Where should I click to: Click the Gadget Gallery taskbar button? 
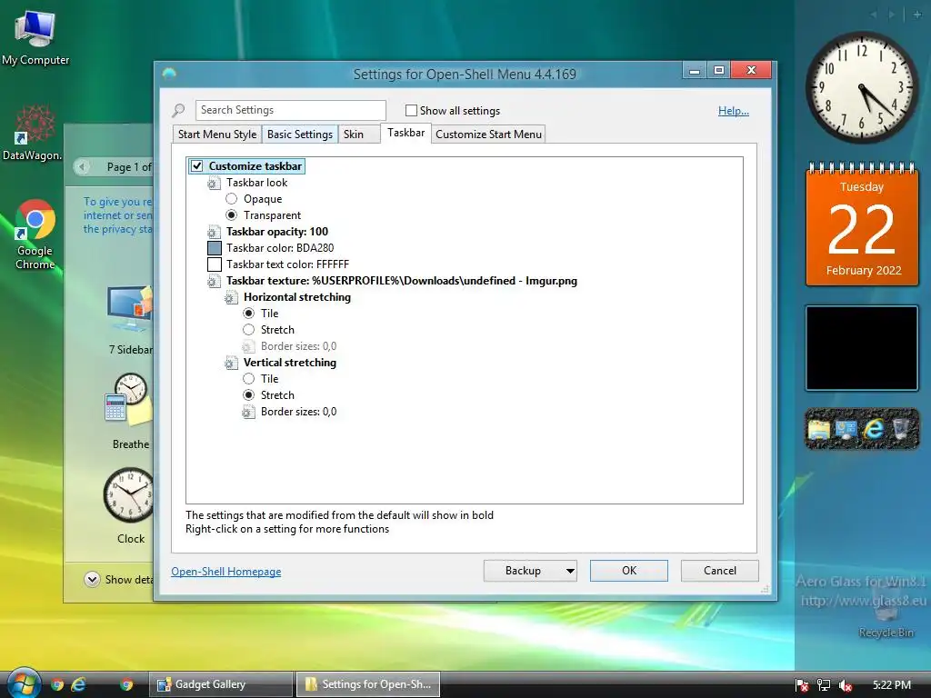point(220,684)
